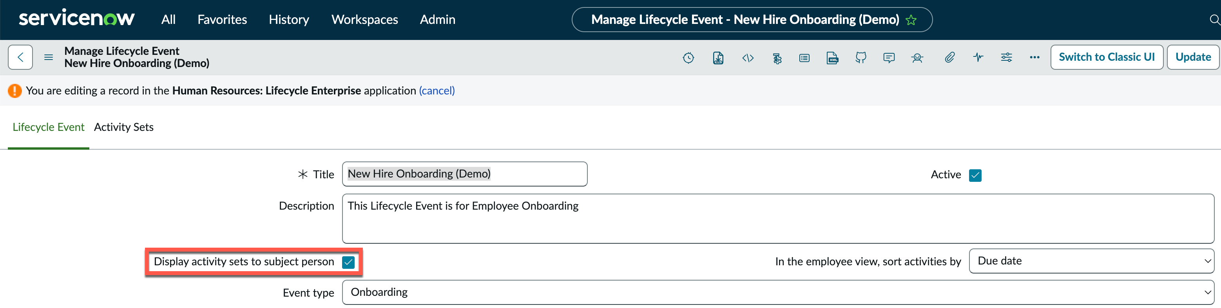Image resolution: width=1221 pixels, height=308 pixels.
Task: Click the GitHub cat icon
Action: 861,58
